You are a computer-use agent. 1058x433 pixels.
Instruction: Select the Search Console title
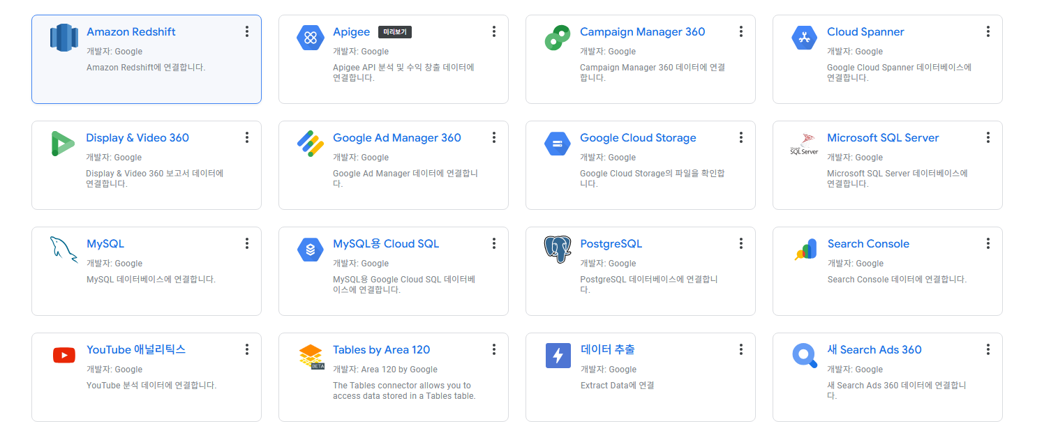(x=868, y=244)
